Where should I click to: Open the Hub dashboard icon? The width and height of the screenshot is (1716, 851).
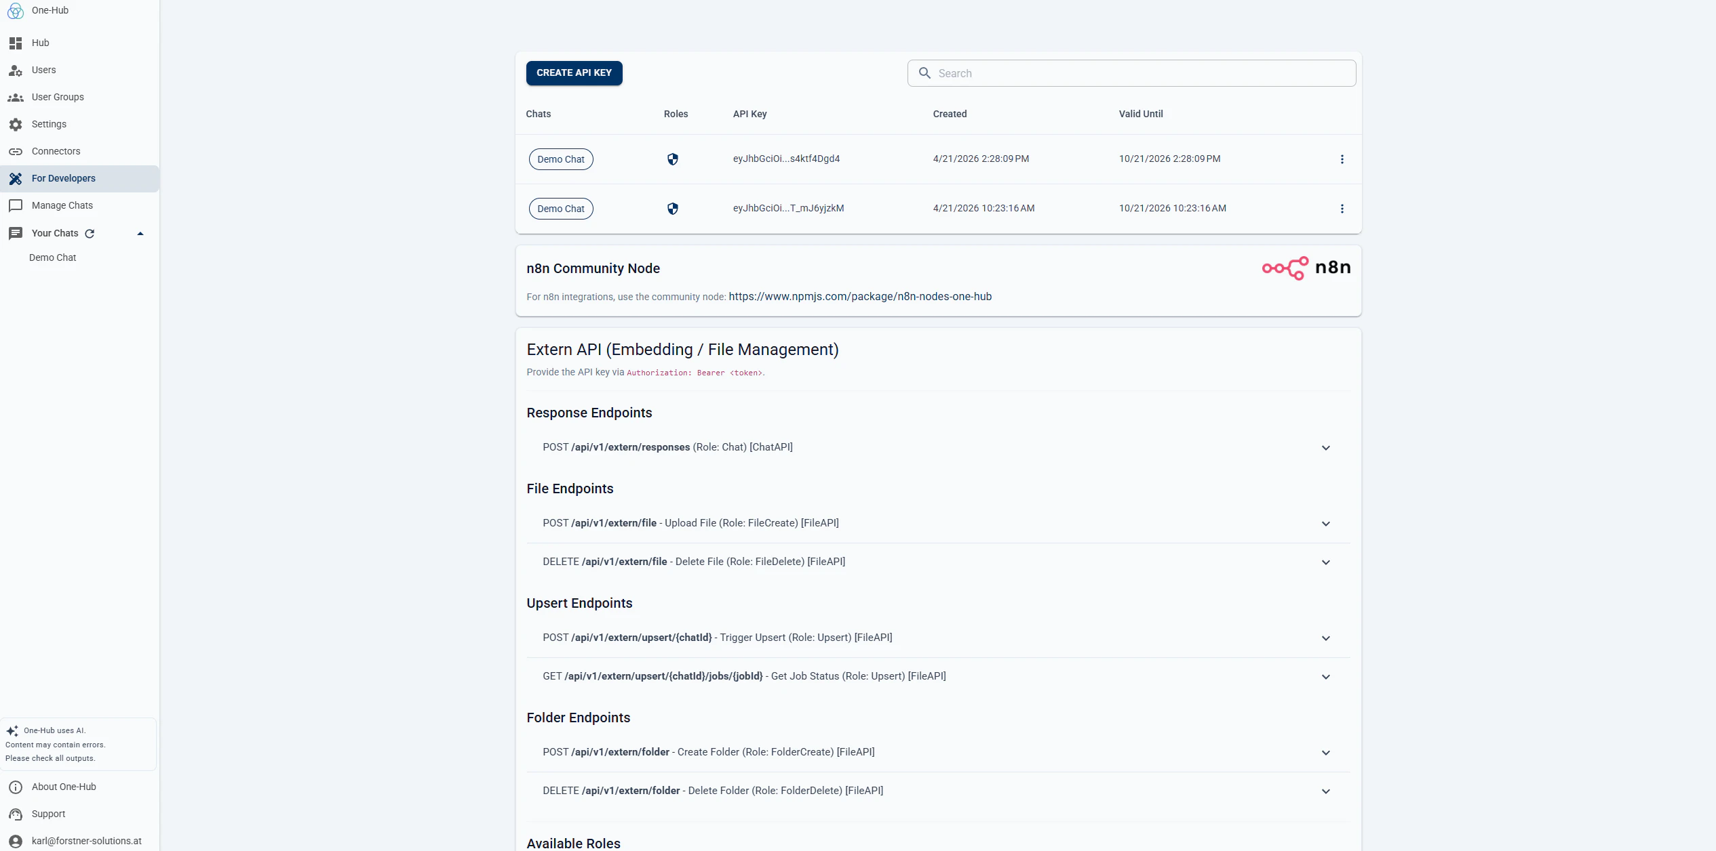16,43
